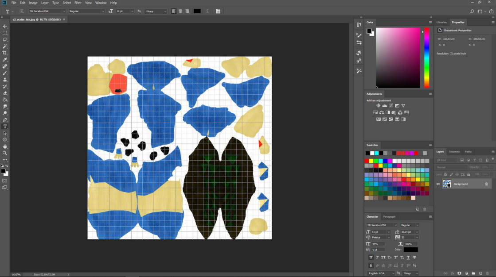Hide the Background layer visibility eye
Image resolution: width=496 pixels, height=277 pixels.
pyautogui.click(x=438, y=184)
